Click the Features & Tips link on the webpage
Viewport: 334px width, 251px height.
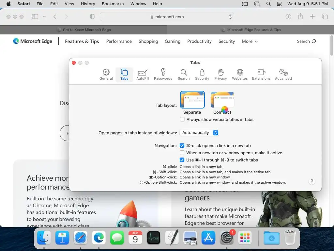(x=82, y=42)
